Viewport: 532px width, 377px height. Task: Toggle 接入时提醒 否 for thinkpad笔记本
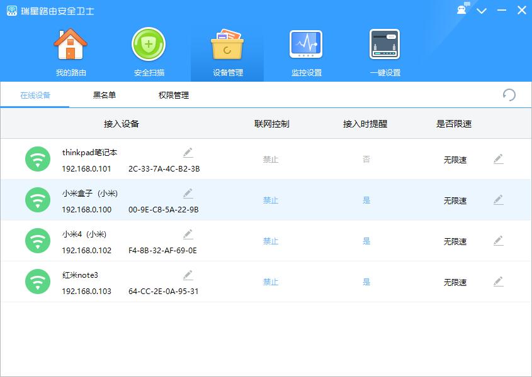coord(366,159)
